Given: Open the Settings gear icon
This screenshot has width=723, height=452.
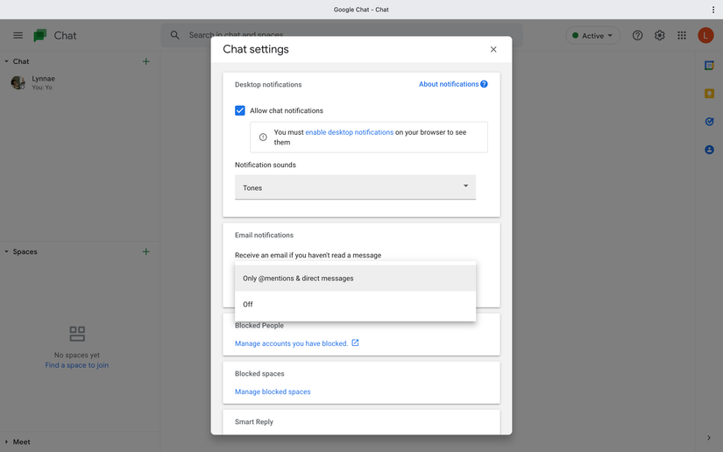Looking at the screenshot, I should click(x=659, y=36).
